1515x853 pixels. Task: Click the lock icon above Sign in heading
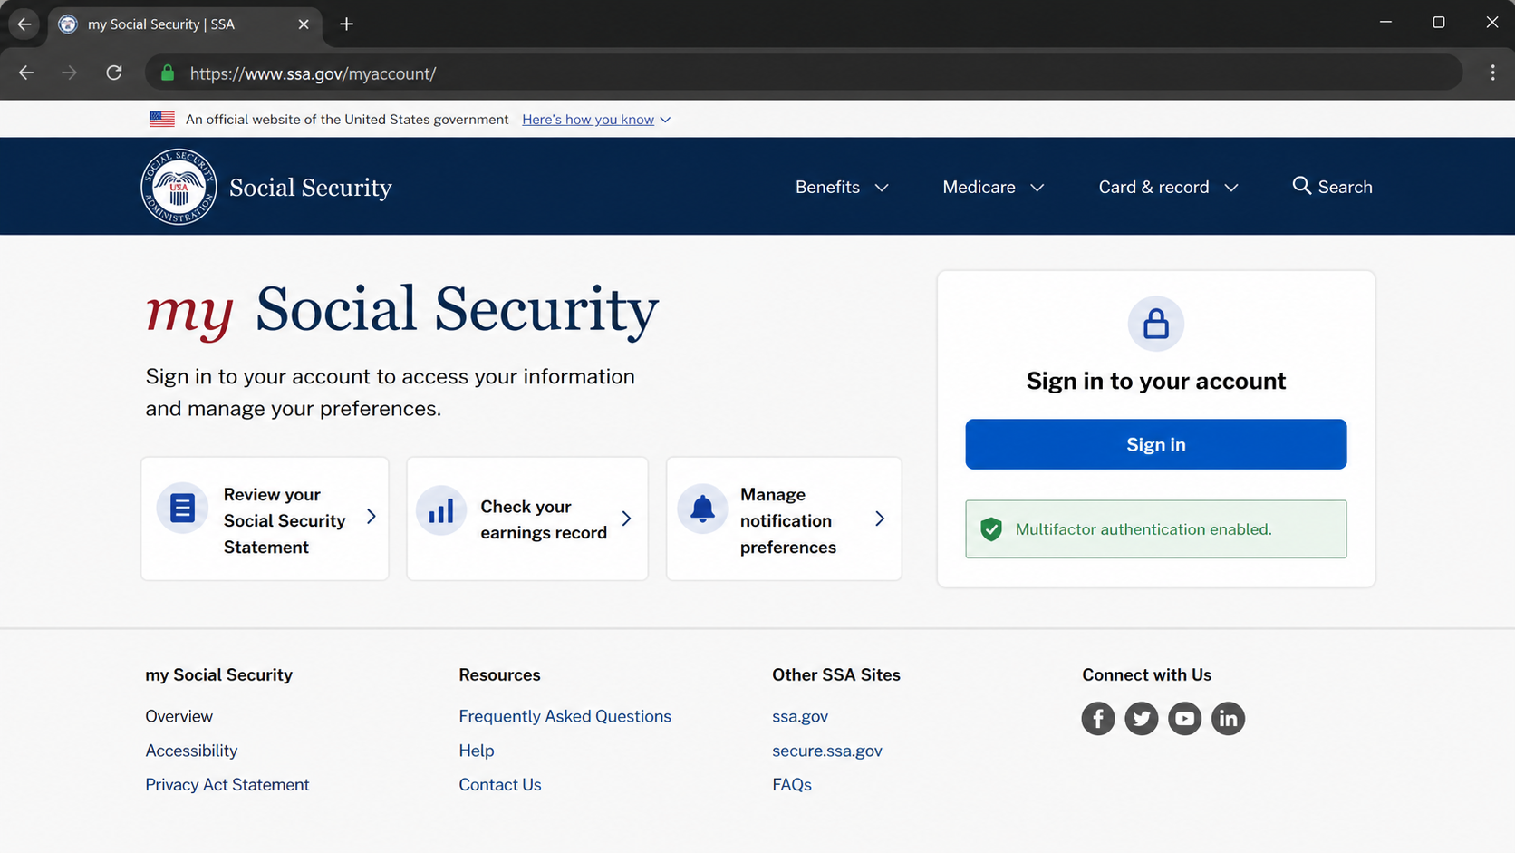[1155, 324]
